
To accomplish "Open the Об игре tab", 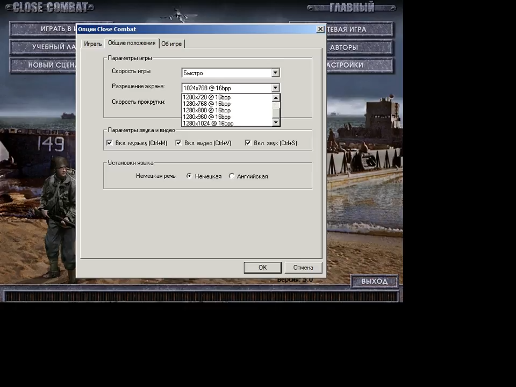I will coord(171,44).
